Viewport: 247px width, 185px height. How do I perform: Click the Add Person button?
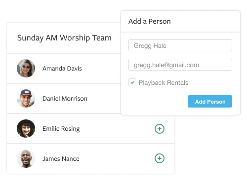(210, 102)
